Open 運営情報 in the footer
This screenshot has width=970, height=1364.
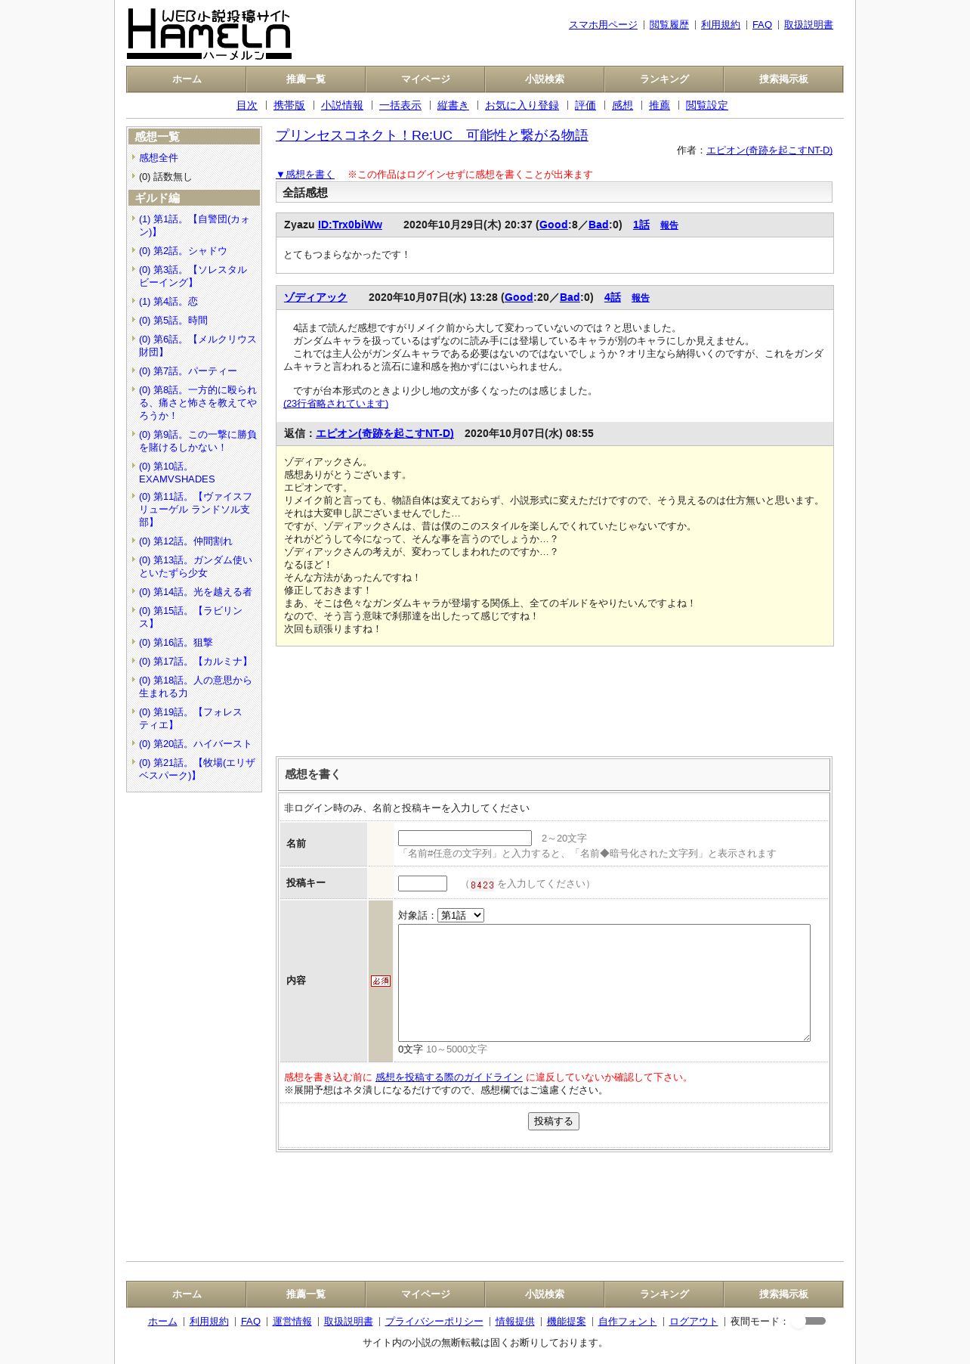coord(292,1322)
